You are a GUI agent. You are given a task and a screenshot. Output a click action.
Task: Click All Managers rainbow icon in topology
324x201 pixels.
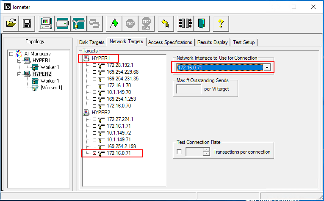19,54
